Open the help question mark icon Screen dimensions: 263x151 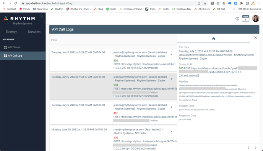coord(237,19)
